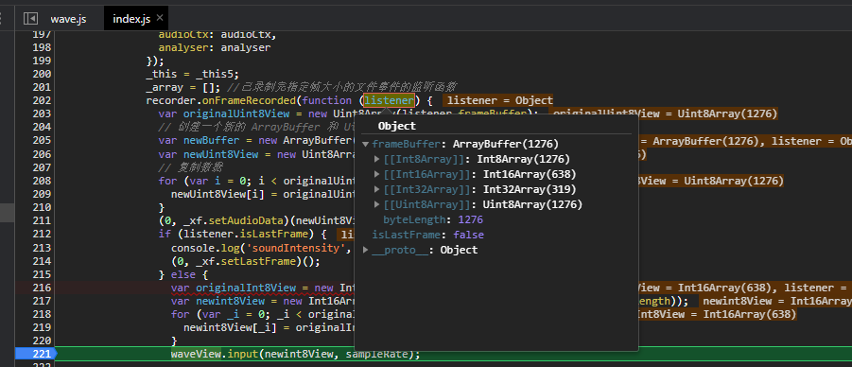Click the Object tooltip title
The height and width of the screenshot is (367, 852).
click(x=396, y=126)
